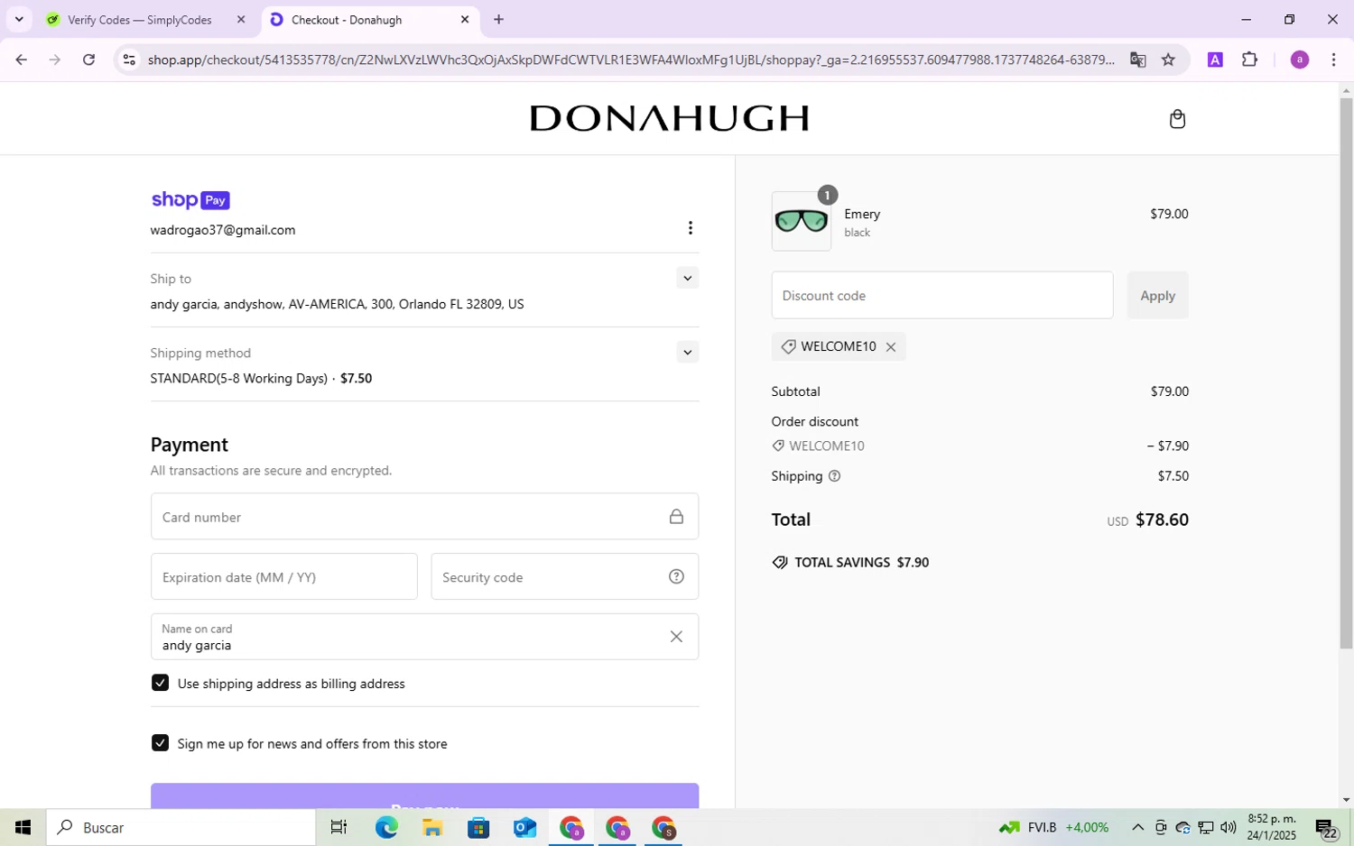Click the Total $78.60 amount
This screenshot has height=846, width=1354.
(x=1162, y=520)
